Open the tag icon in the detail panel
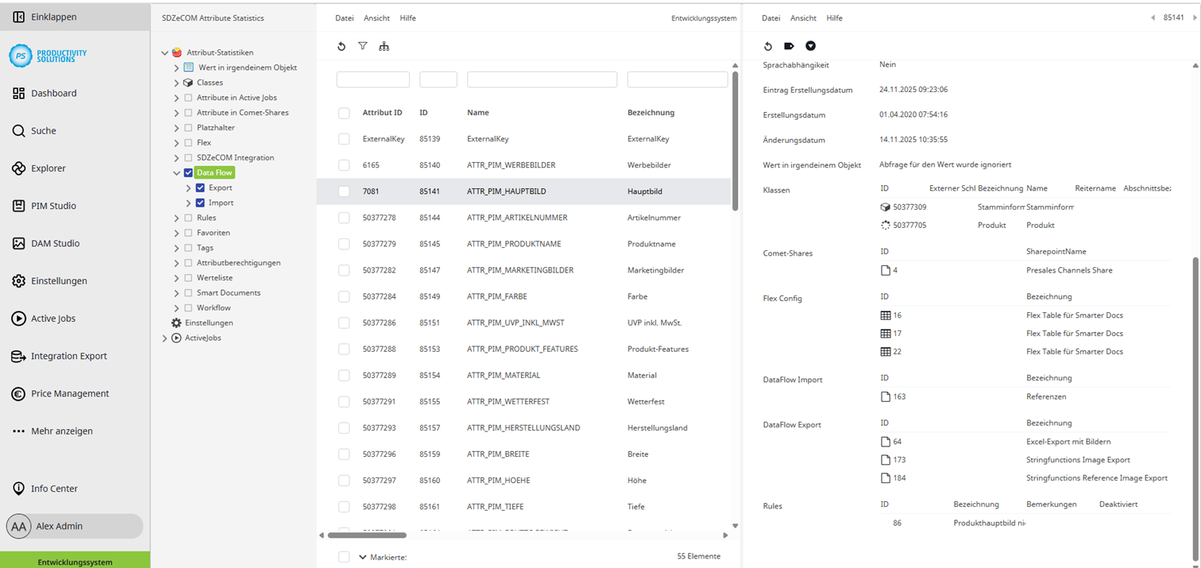Screen dimensions: 1201x568 (789, 46)
